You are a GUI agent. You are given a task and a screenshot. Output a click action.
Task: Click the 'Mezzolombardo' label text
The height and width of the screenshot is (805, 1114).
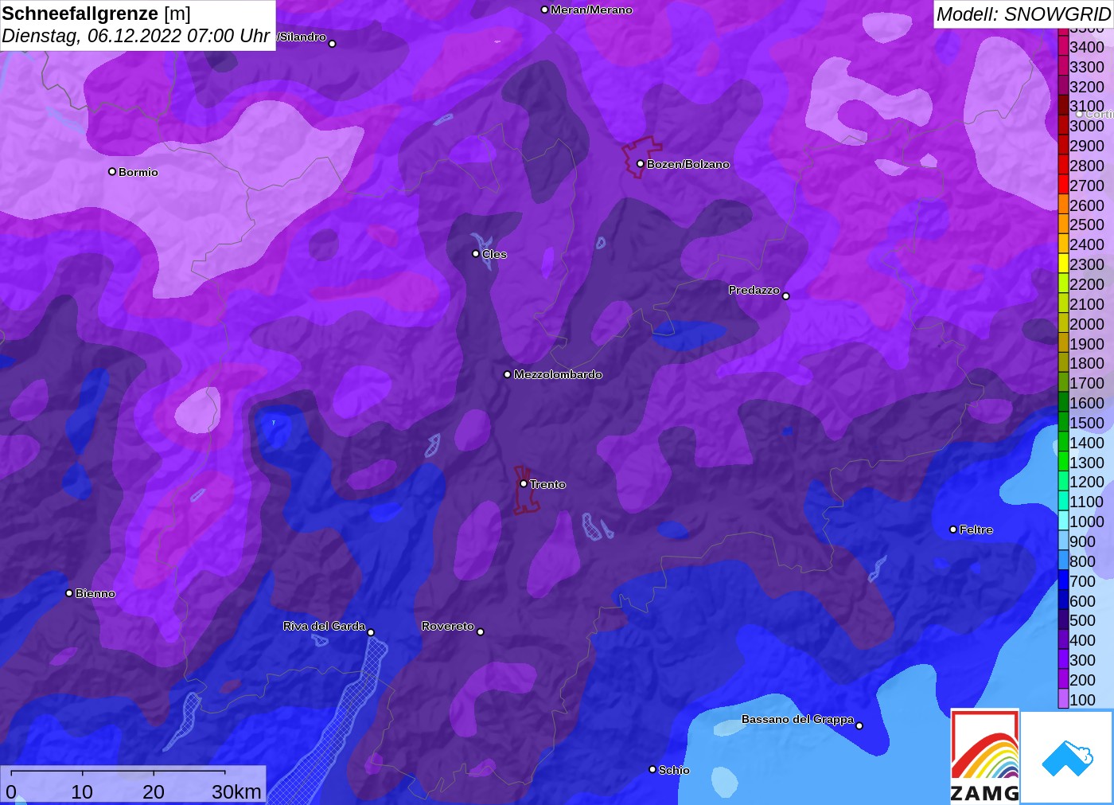coord(558,374)
